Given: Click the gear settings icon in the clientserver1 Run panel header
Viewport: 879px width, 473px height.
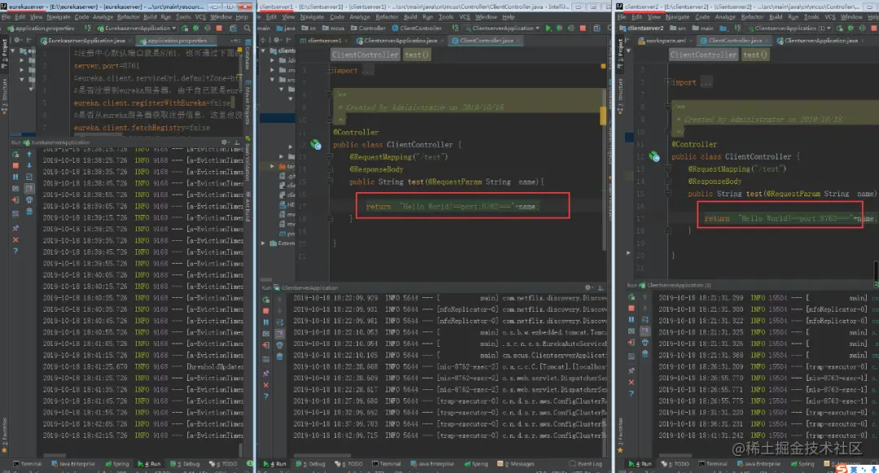Looking at the screenshot, I should coord(588,287).
